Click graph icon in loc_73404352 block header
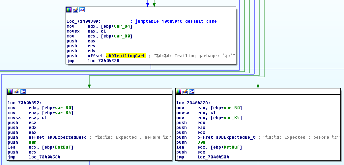344x165 pixels. tap(23, 91)
